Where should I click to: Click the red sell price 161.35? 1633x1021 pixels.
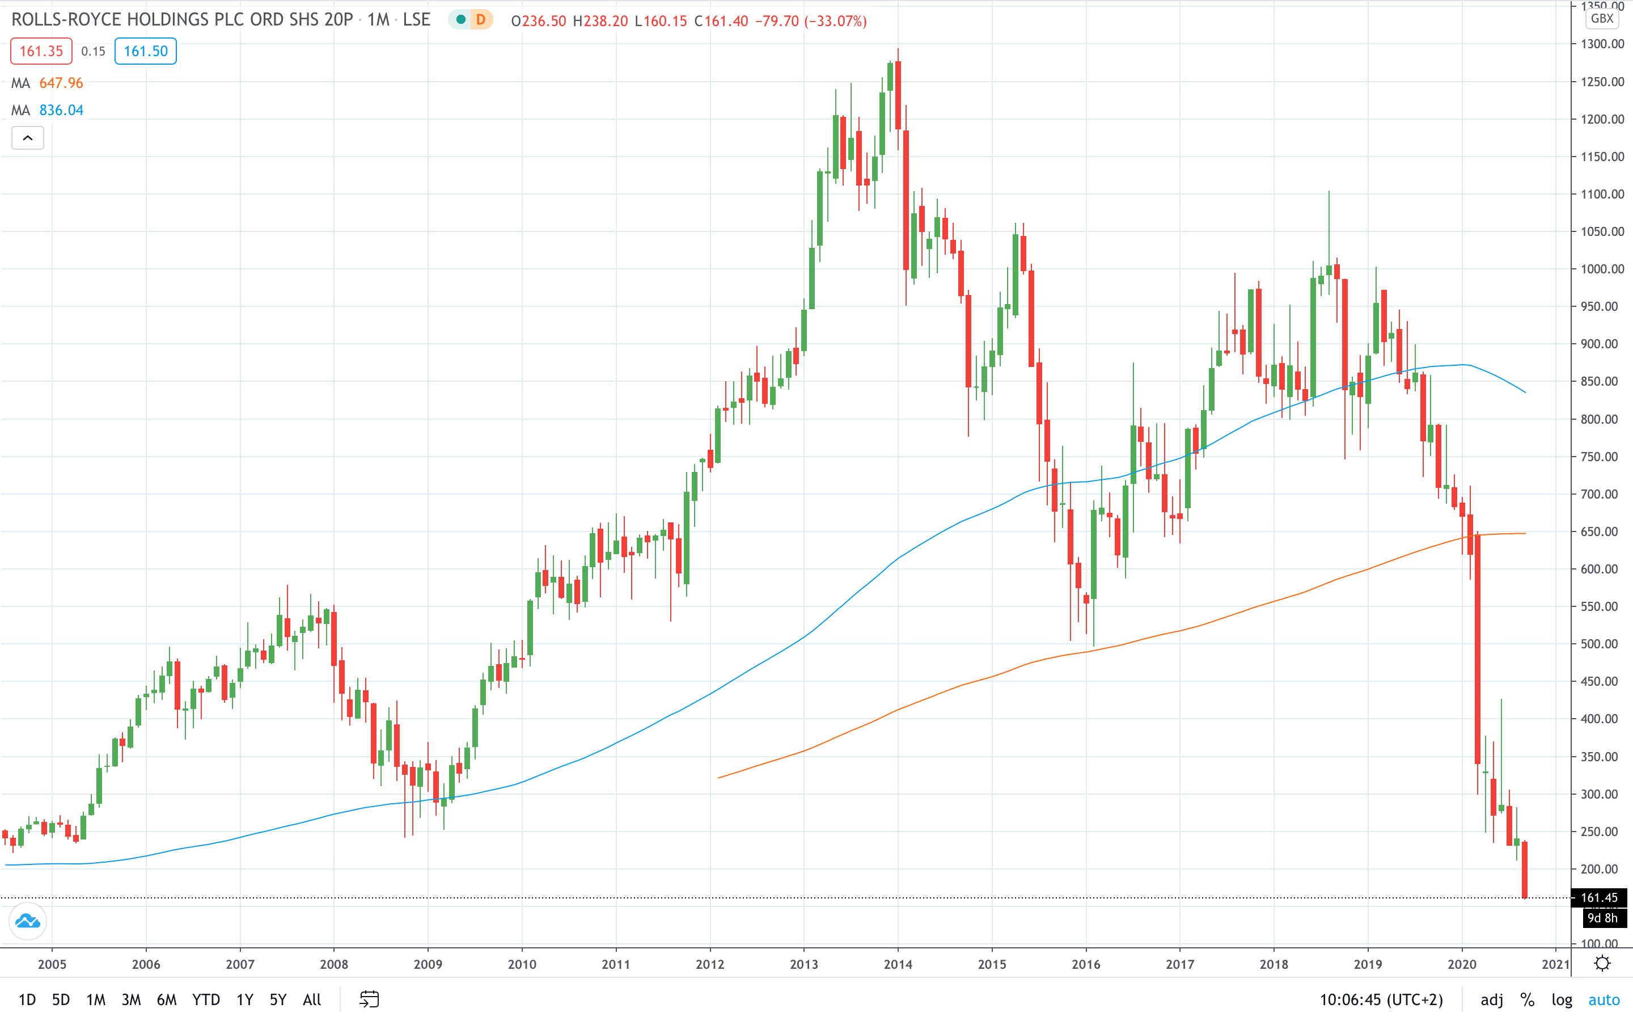(41, 51)
